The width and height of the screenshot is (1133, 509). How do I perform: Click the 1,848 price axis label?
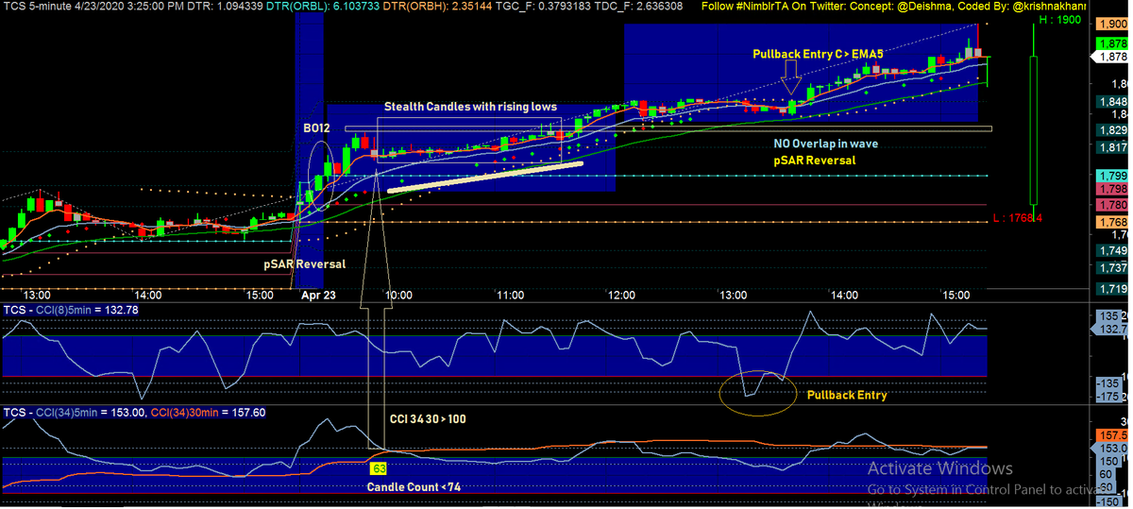[x=1112, y=102]
